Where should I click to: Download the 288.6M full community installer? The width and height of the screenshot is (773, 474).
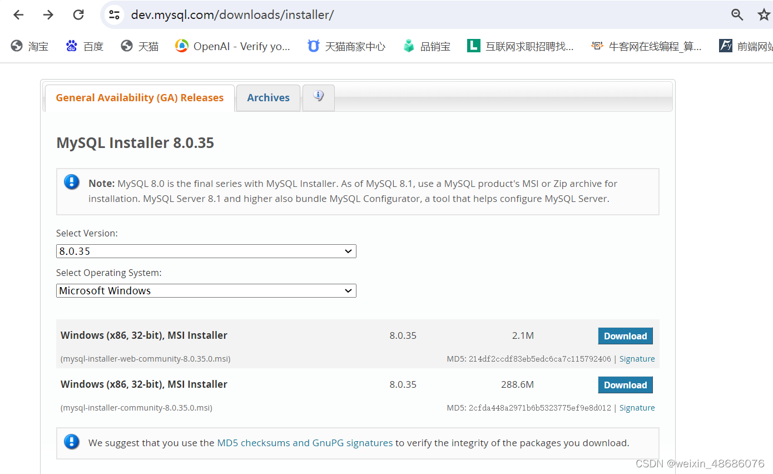pos(625,384)
